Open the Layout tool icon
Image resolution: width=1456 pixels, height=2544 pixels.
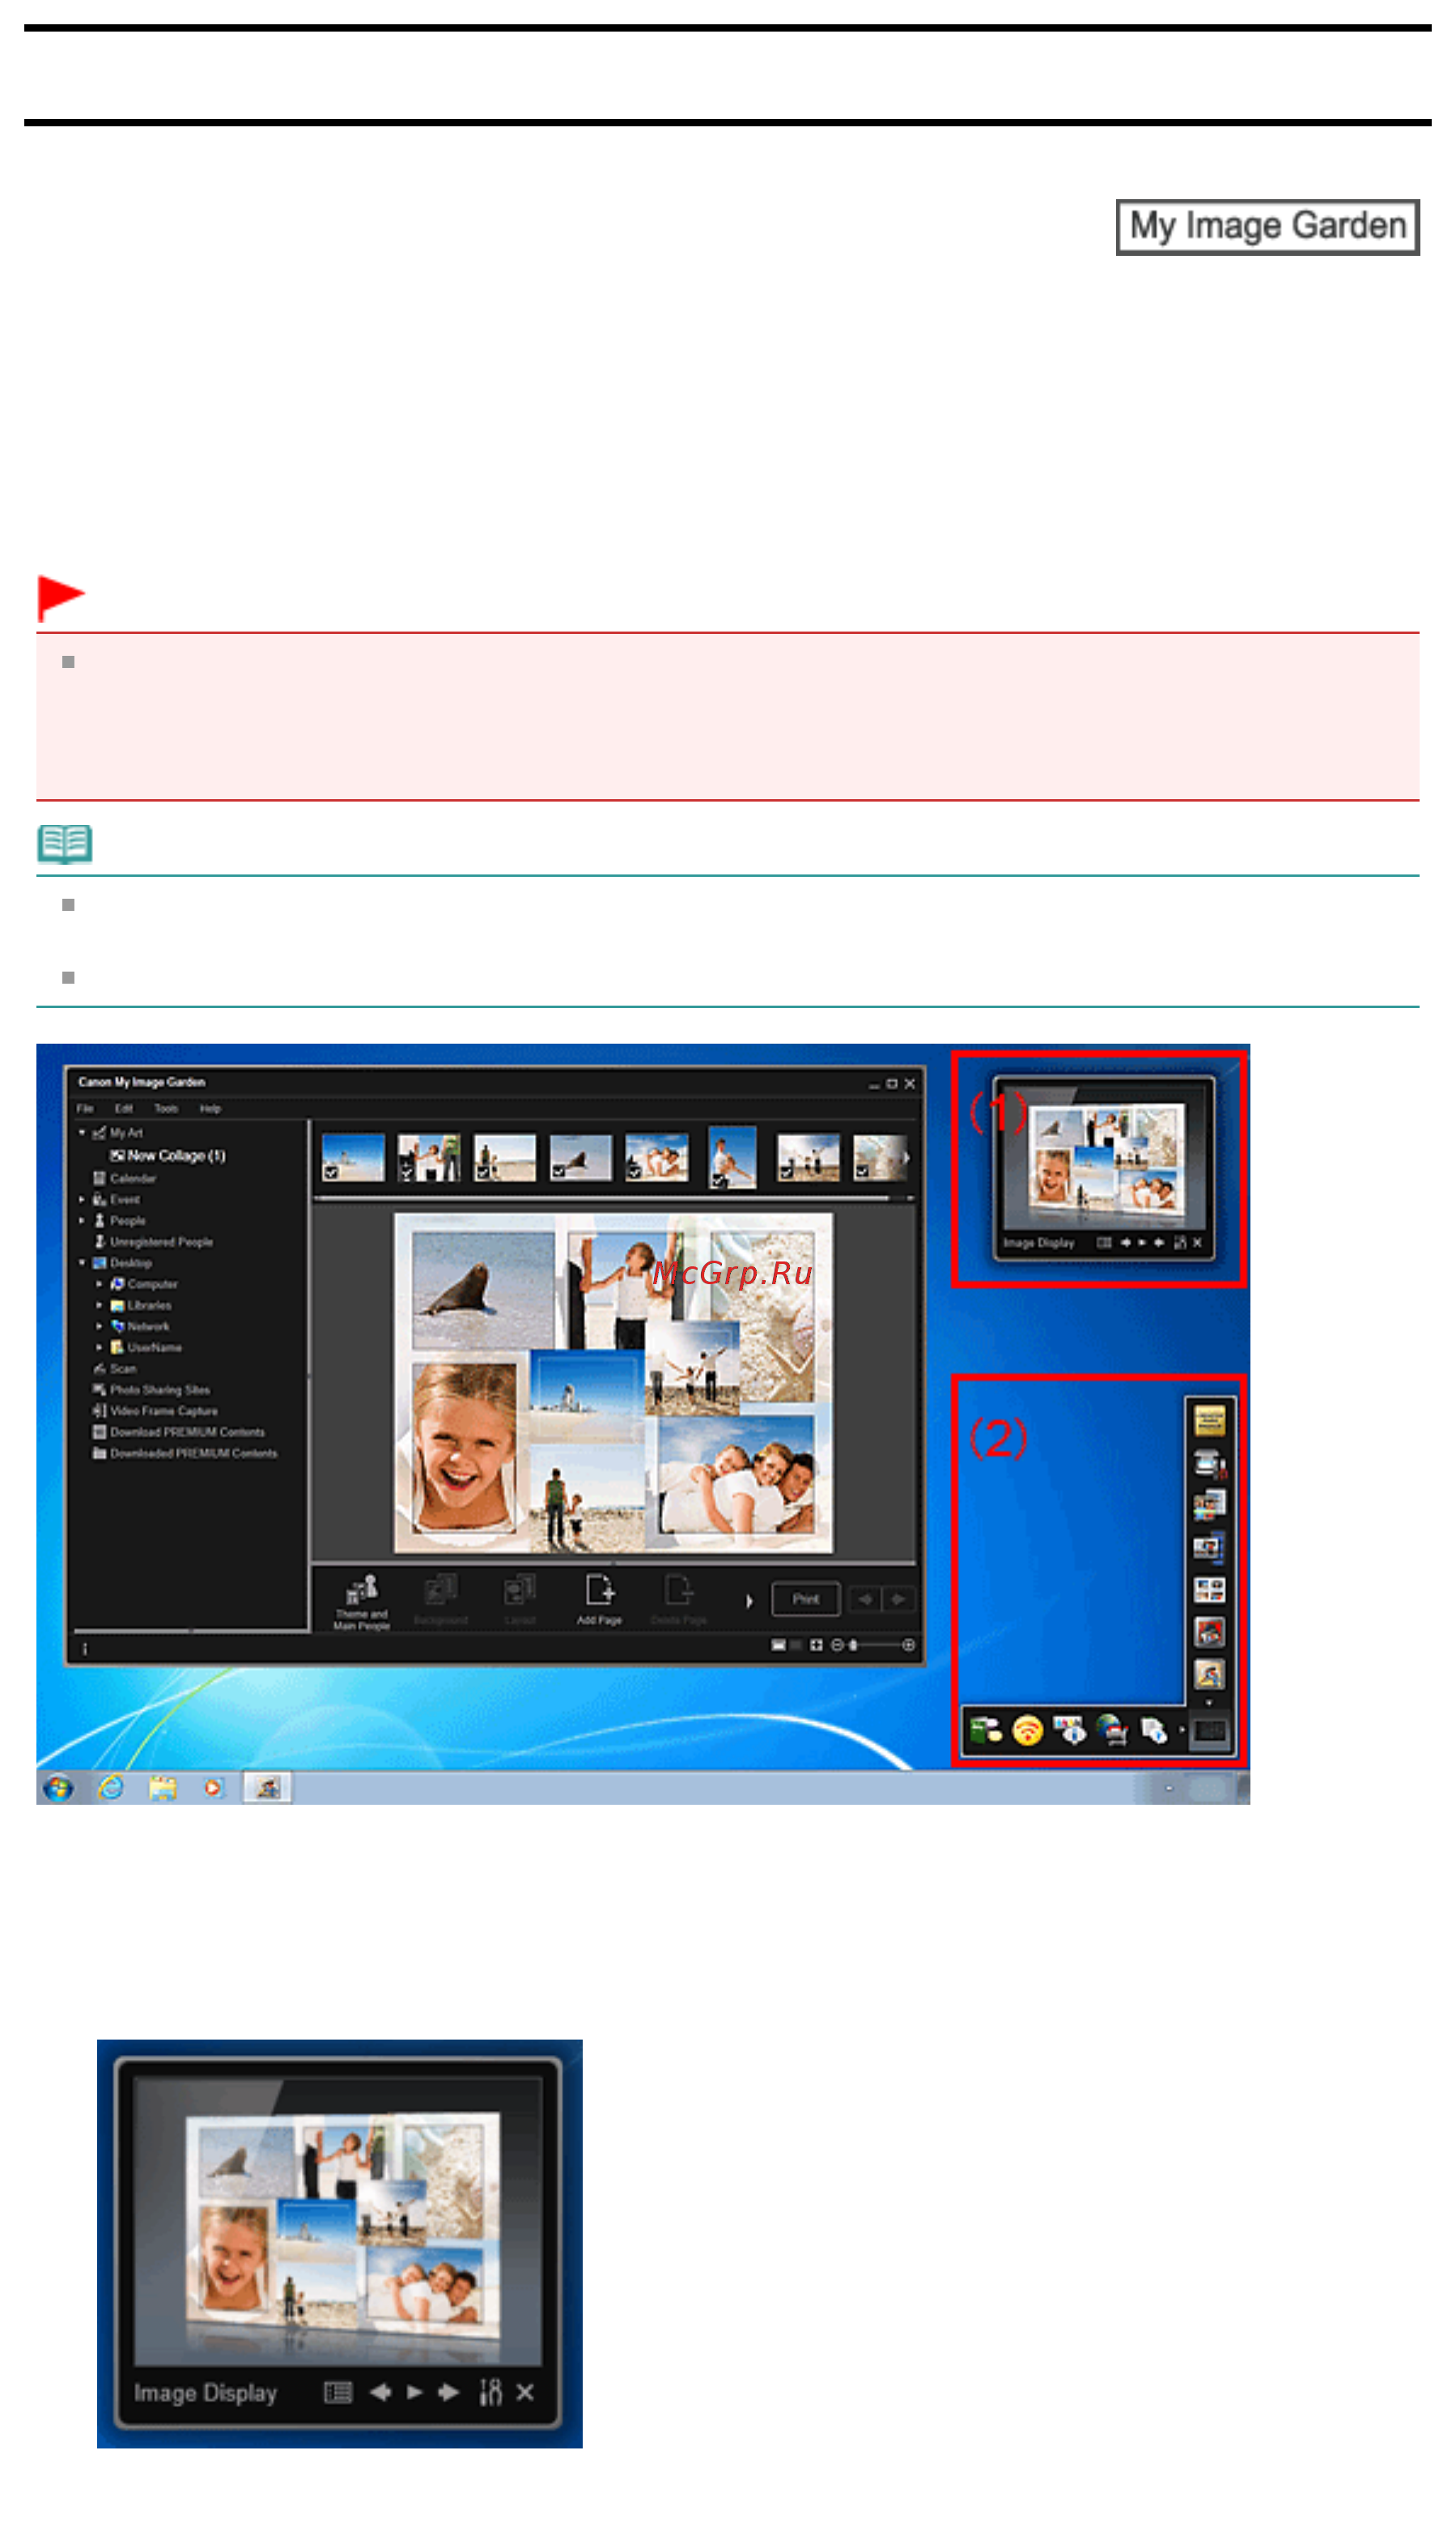point(519,1598)
